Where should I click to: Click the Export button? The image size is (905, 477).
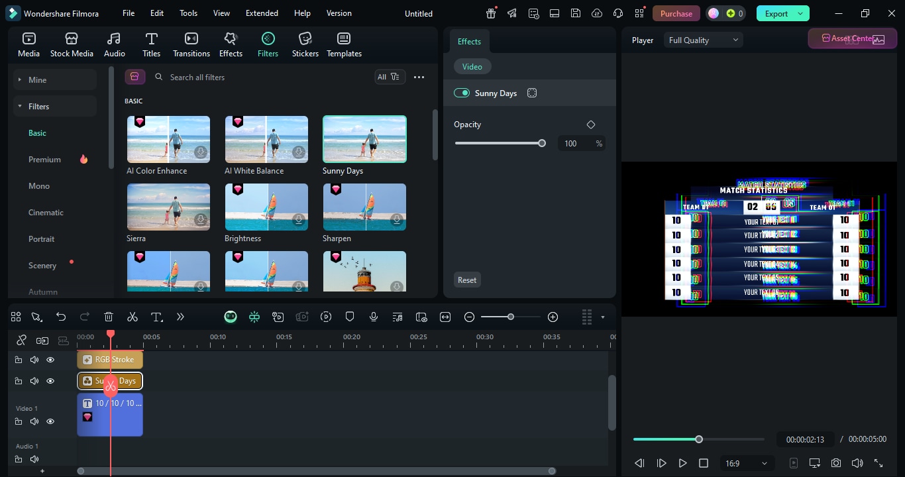[776, 13]
